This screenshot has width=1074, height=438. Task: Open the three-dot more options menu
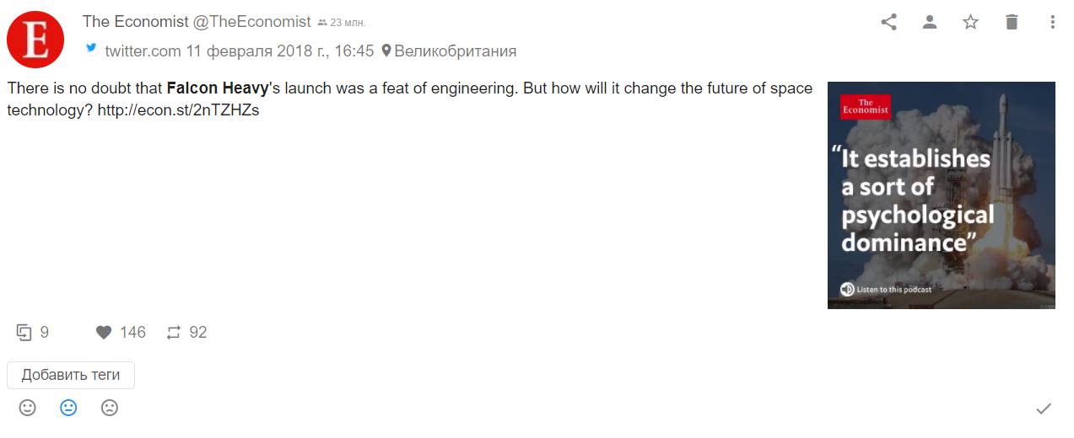coord(1053,23)
